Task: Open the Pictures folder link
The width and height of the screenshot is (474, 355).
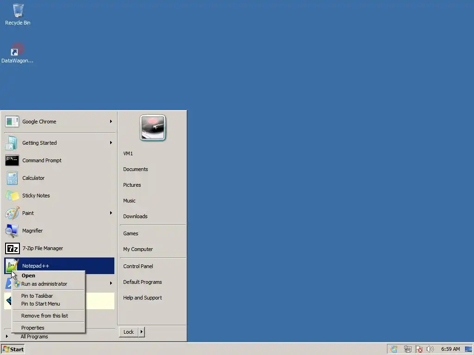Action: 132,185
